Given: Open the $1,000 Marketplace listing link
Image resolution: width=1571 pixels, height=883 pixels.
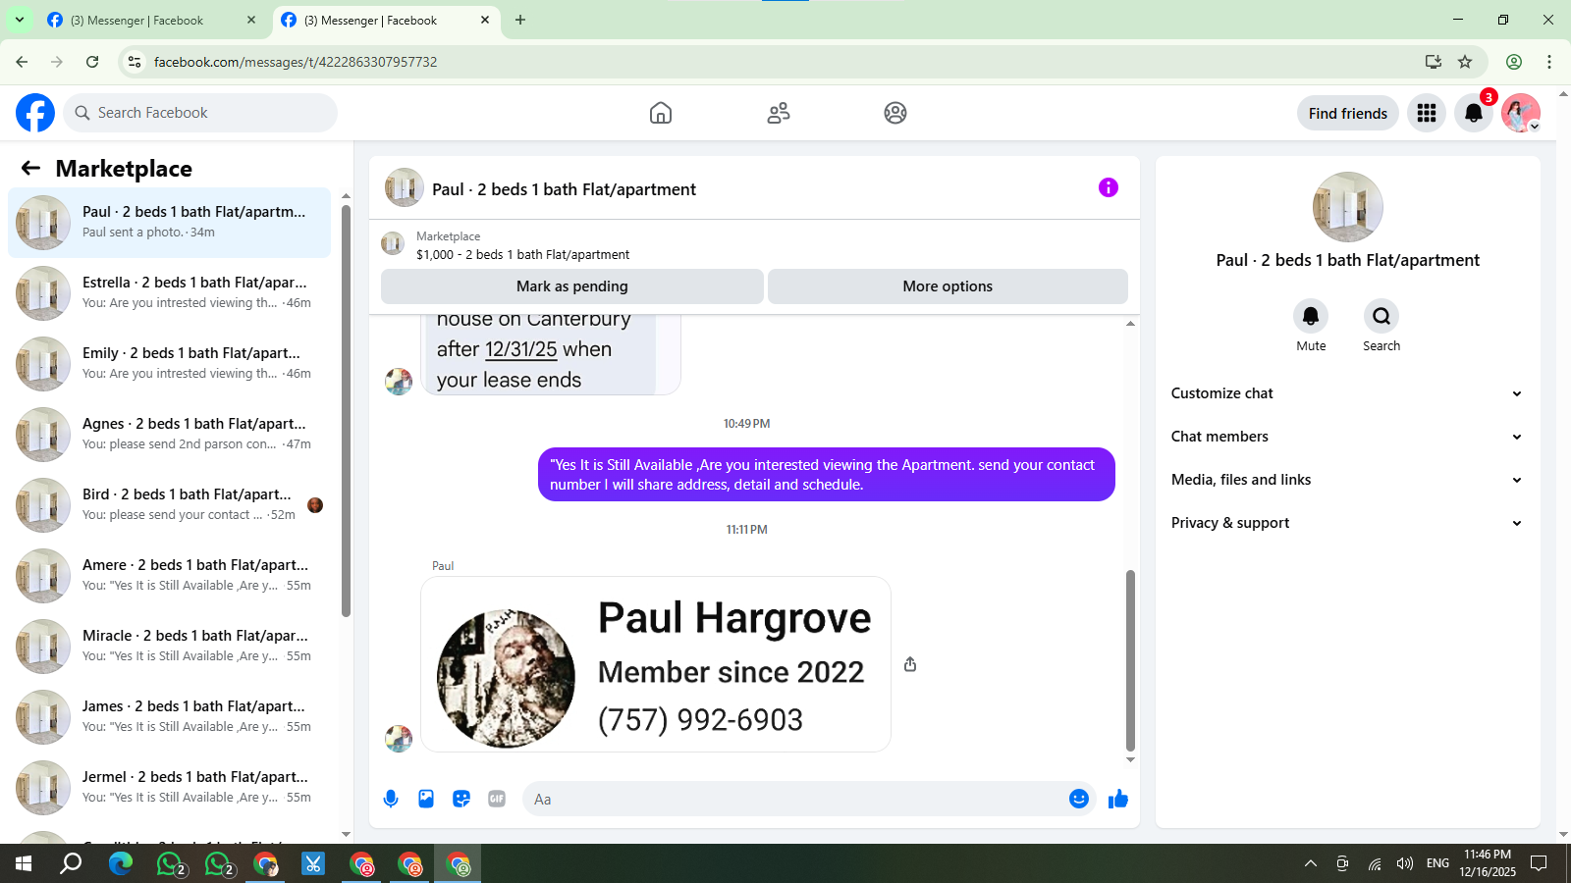Looking at the screenshot, I should click(x=522, y=254).
